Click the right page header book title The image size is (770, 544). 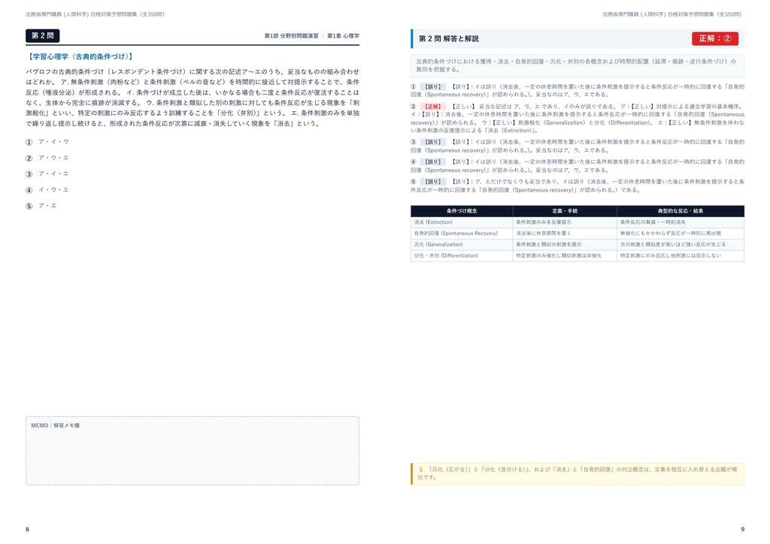pos(672,14)
